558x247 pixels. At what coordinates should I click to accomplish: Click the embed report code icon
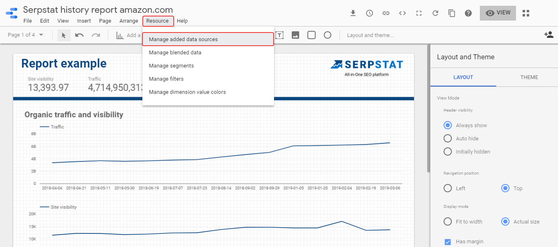coord(402,13)
